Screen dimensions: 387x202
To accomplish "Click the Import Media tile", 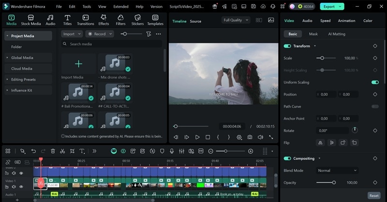I will tap(78, 64).
